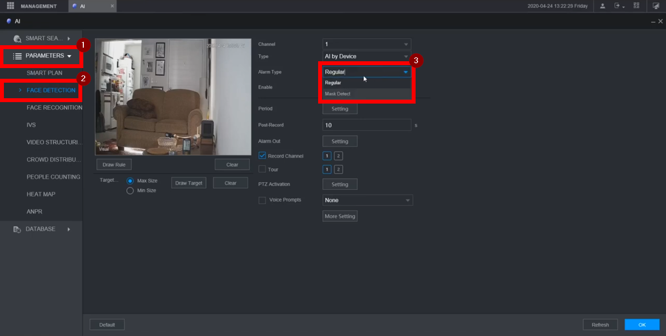Click Clear next to Draw Target
The height and width of the screenshot is (336, 666).
(230, 183)
